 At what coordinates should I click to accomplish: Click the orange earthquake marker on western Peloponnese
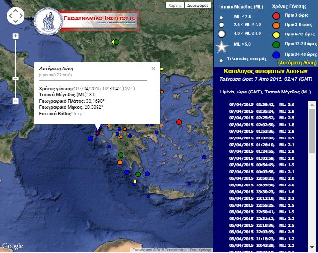120,162
